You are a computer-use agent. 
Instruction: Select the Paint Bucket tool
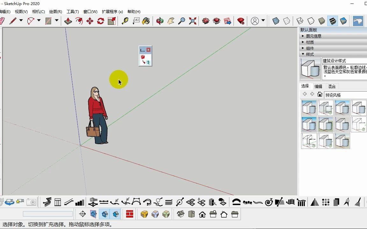click(146, 21)
